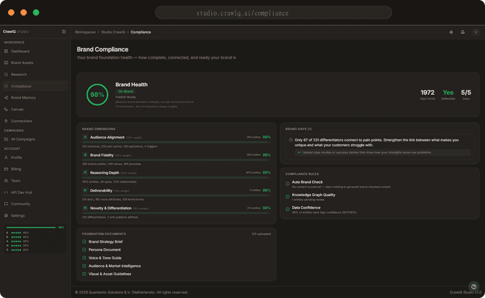Open notifications bell icon
This screenshot has height=298, width=485.
coord(463,32)
